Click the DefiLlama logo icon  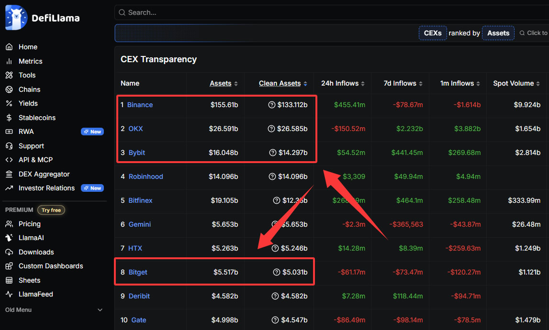pyautogui.click(x=16, y=18)
